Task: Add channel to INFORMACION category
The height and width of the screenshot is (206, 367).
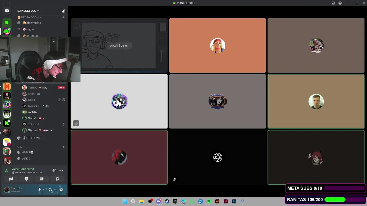Action: coord(63,17)
